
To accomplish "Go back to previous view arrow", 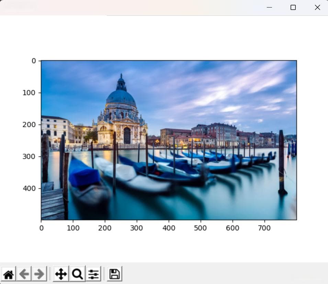I will point(24,274).
